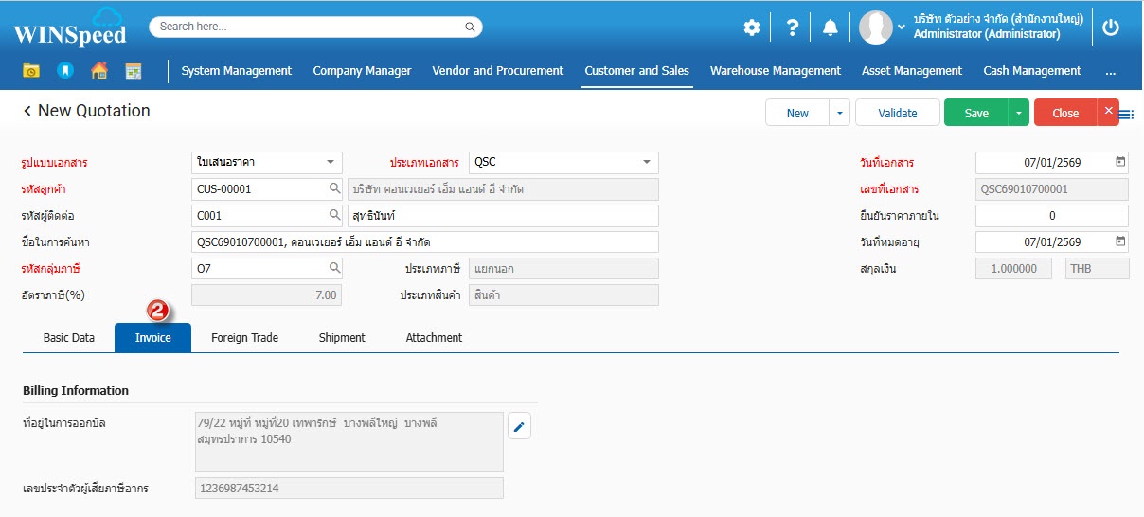Open the Save button dropdown arrow

click(1018, 113)
